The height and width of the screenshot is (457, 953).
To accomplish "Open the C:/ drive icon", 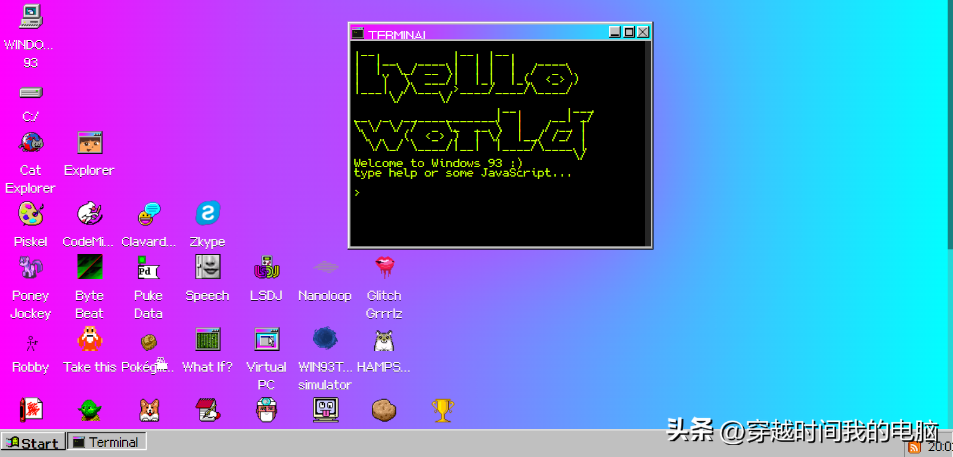I will click(x=30, y=92).
